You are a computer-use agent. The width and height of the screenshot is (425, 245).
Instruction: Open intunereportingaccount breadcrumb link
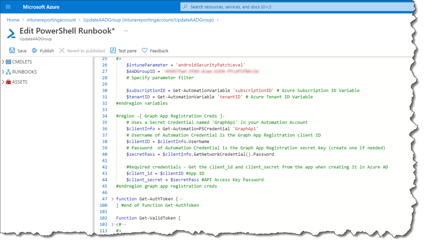tap(51, 20)
